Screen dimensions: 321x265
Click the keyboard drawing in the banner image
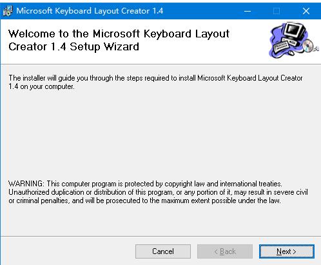click(282, 47)
